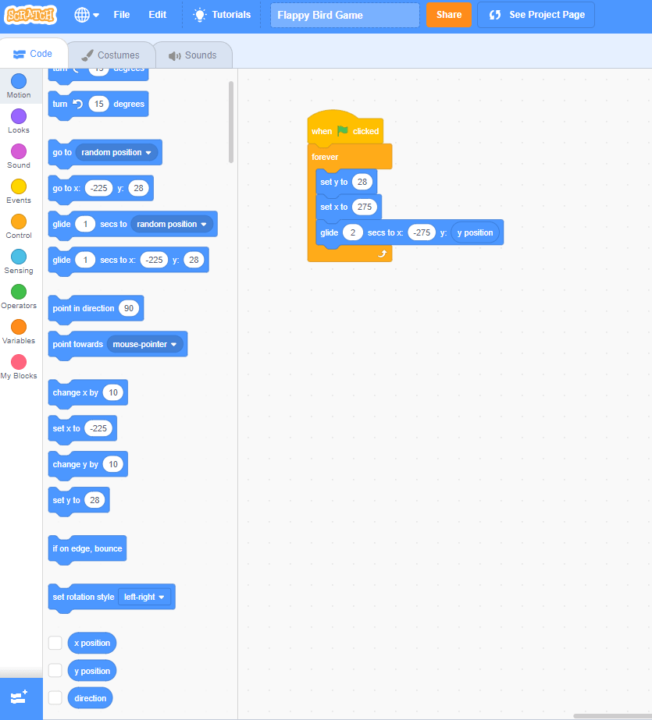Click the orange Share button
The height and width of the screenshot is (720, 652).
(x=448, y=15)
